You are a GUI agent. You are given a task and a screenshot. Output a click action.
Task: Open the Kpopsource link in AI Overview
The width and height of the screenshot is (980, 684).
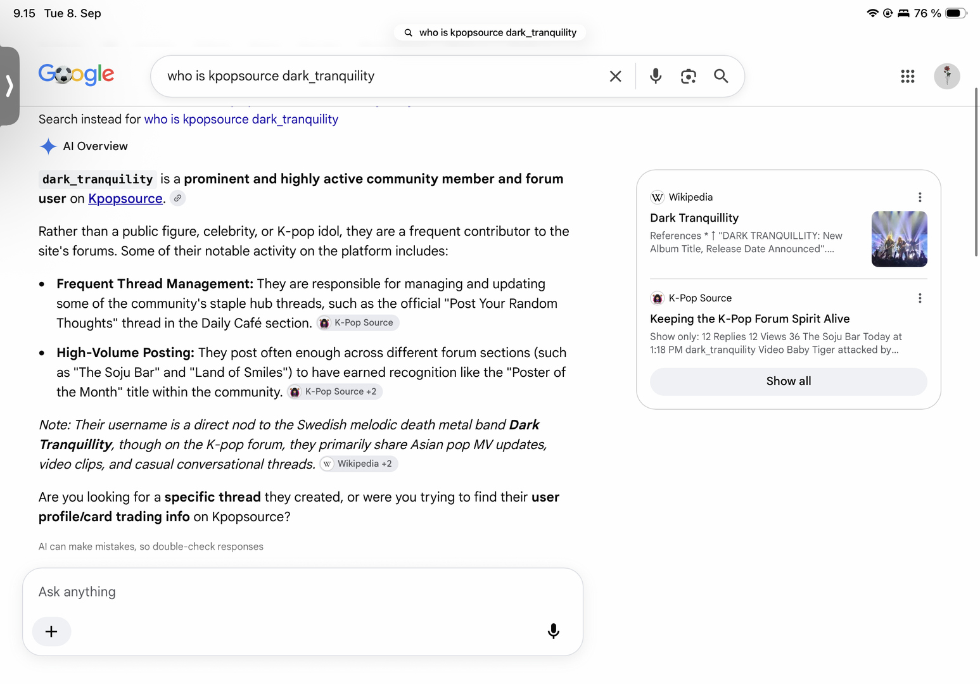click(x=125, y=198)
